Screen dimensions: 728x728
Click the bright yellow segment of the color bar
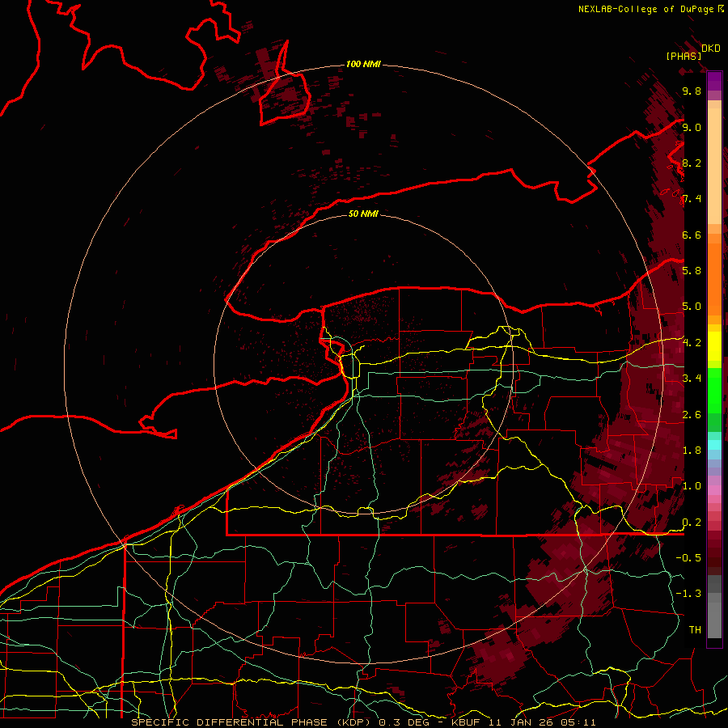pos(714,346)
